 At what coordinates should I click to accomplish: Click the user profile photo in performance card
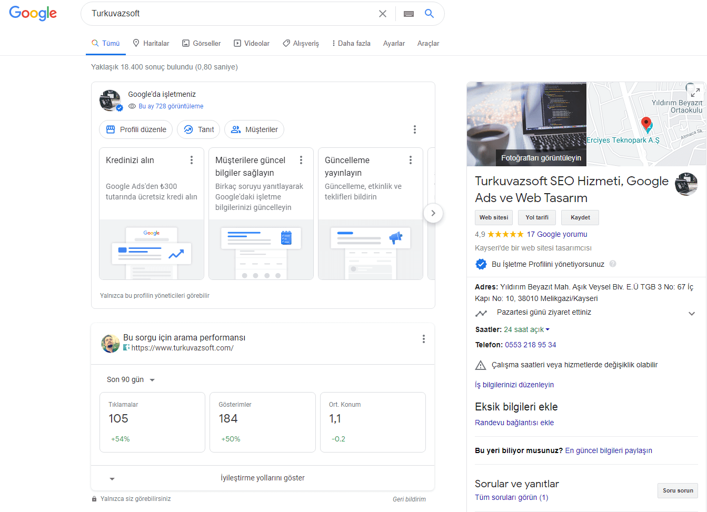pos(111,343)
